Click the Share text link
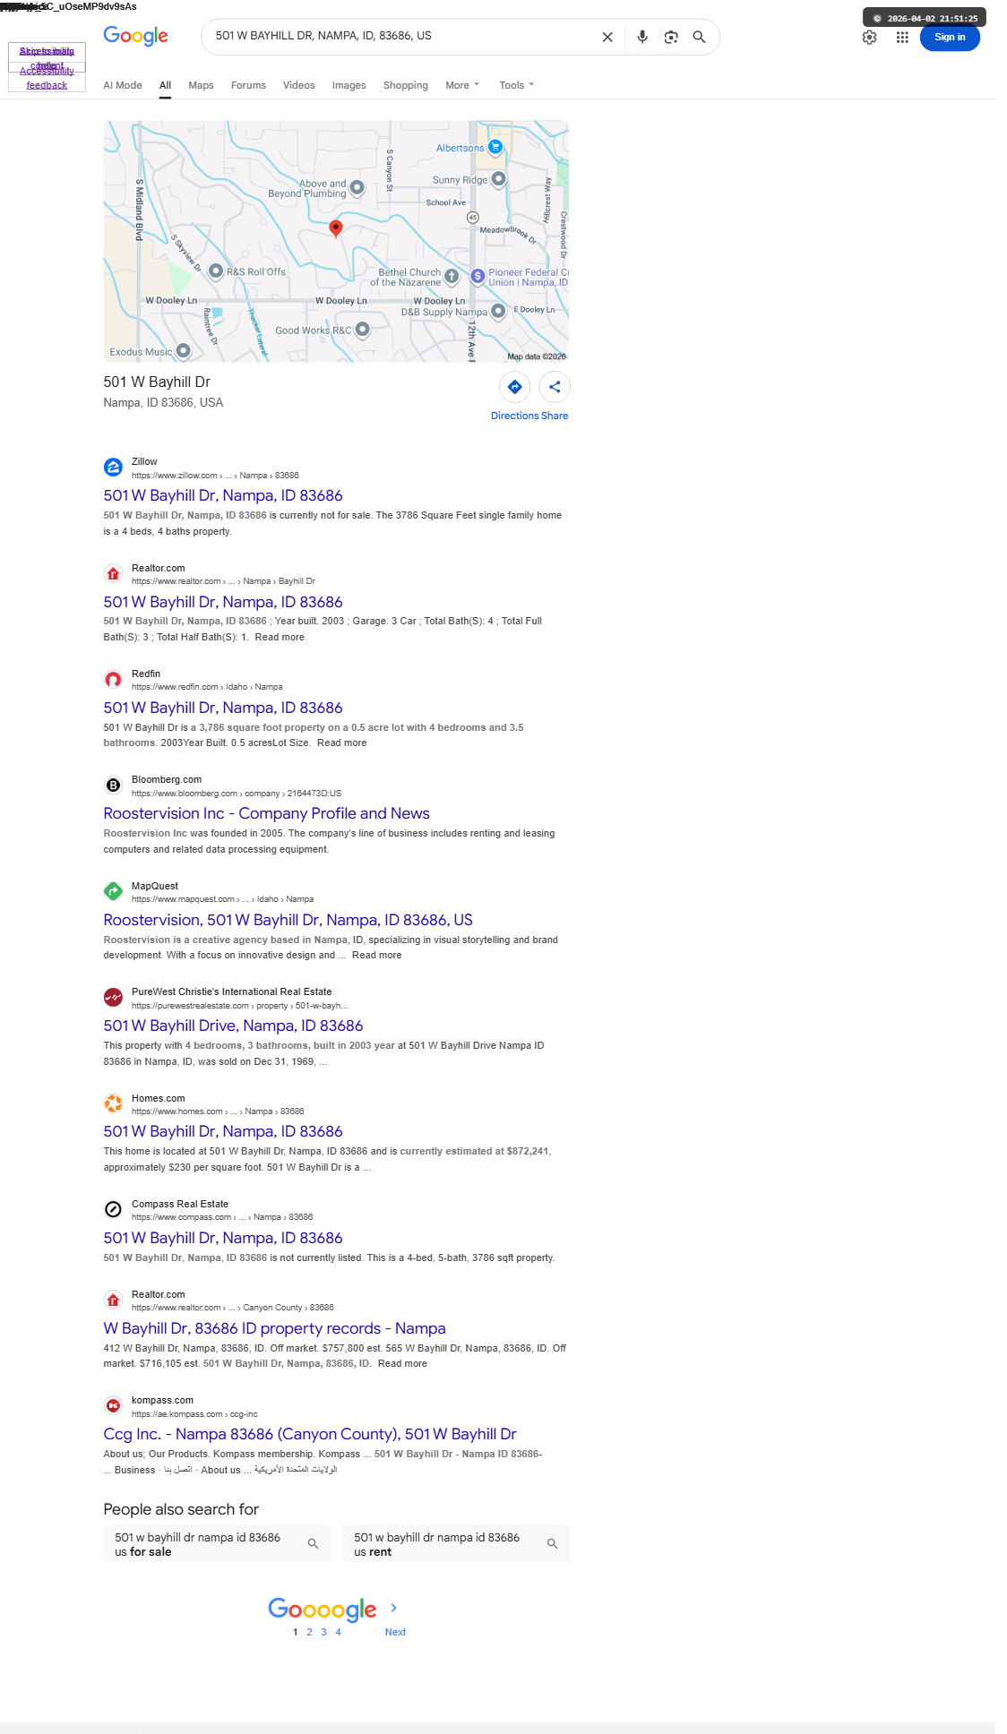This screenshot has width=1007, height=1734. (555, 416)
